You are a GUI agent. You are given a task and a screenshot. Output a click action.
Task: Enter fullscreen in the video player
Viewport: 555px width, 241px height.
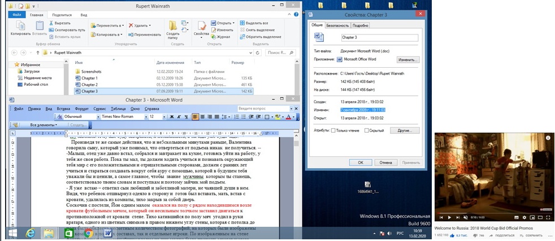tap(548, 217)
